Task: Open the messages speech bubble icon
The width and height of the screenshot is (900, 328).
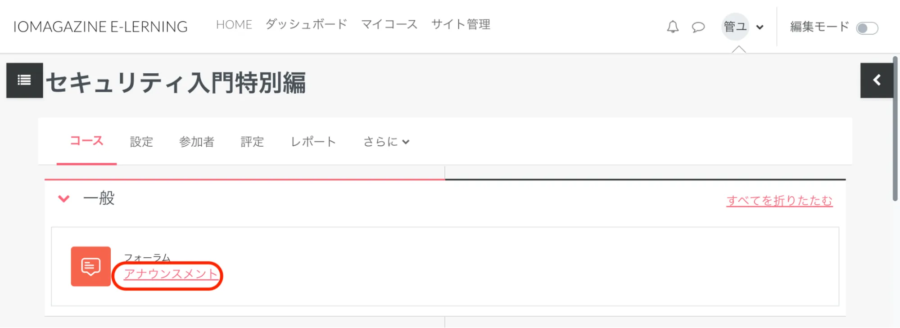Action: pyautogui.click(x=698, y=27)
